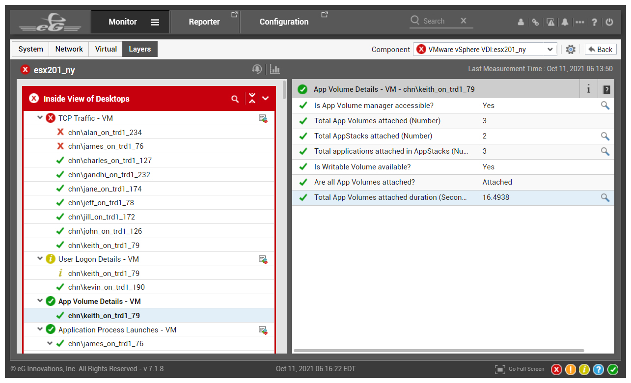The image size is (631, 383).
Task: Switch to the Network tab
Action: point(69,49)
